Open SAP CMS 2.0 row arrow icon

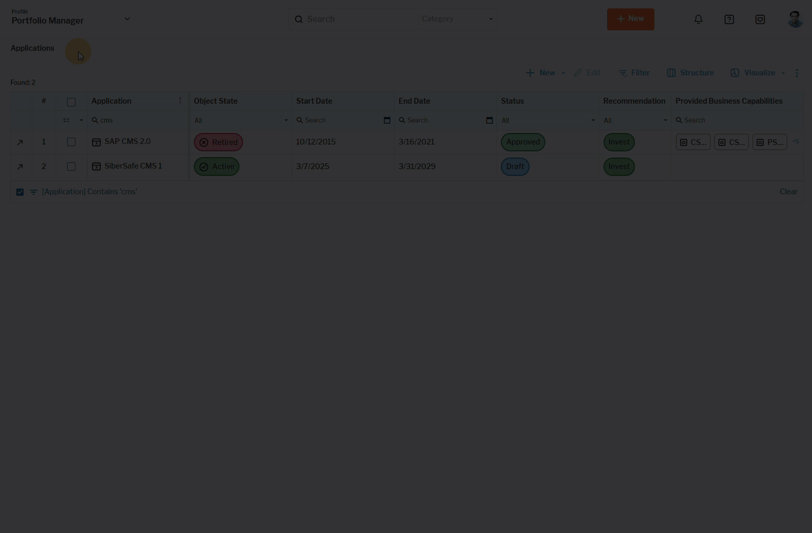tap(20, 142)
